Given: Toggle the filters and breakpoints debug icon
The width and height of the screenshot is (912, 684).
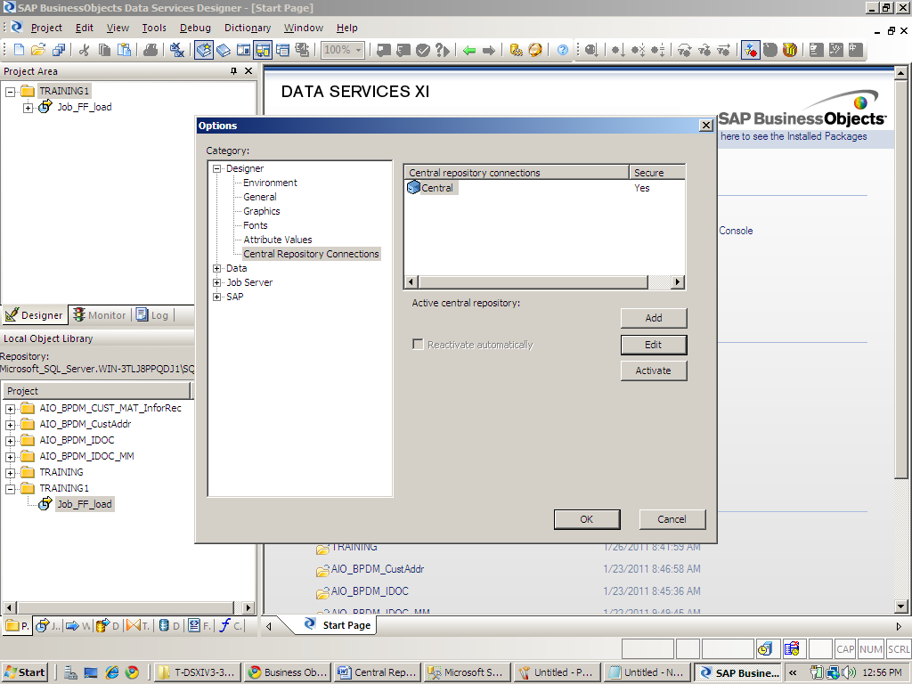Looking at the screenshot, I should pos(750,50).
